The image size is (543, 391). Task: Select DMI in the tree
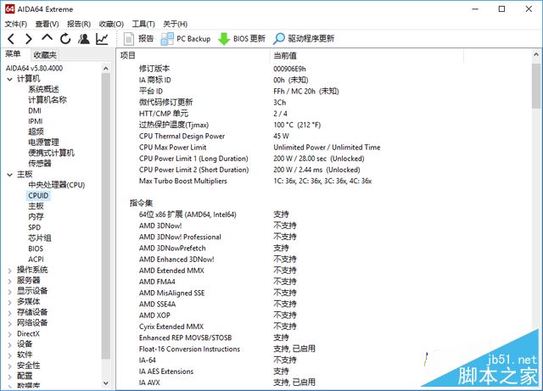click(35, 111)
